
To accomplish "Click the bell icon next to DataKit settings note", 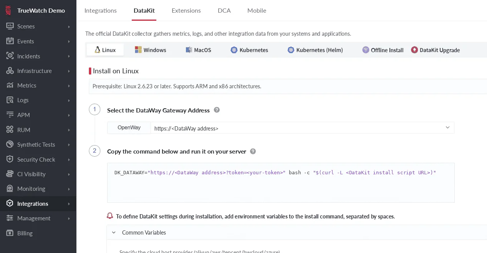I will click(x=110, y=216).
